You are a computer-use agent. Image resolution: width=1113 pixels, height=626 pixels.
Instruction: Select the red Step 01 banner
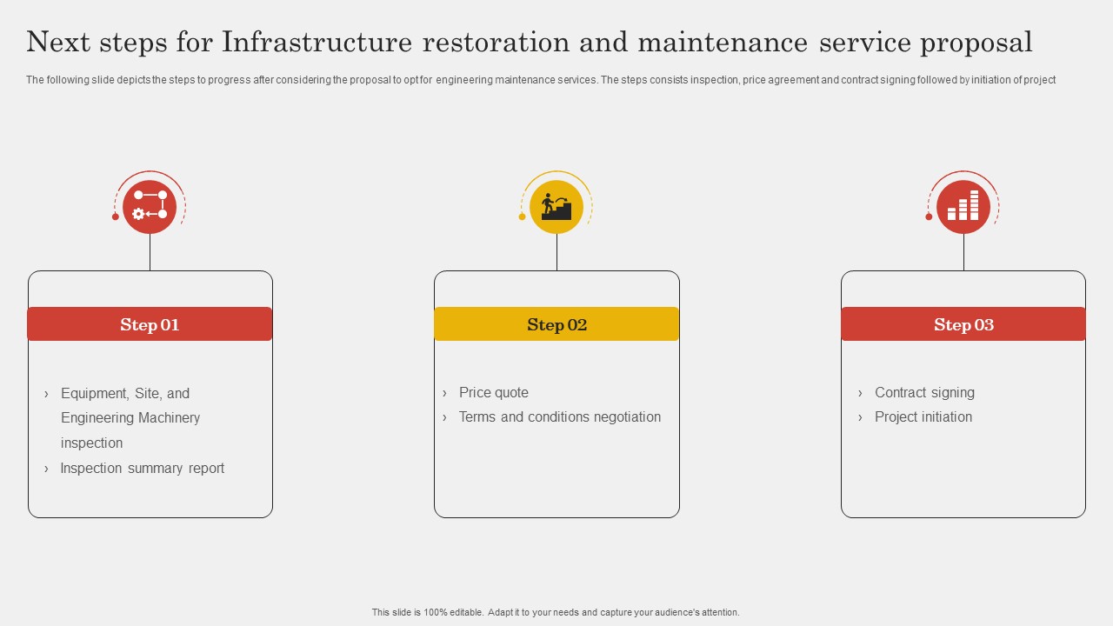point(150,324)
